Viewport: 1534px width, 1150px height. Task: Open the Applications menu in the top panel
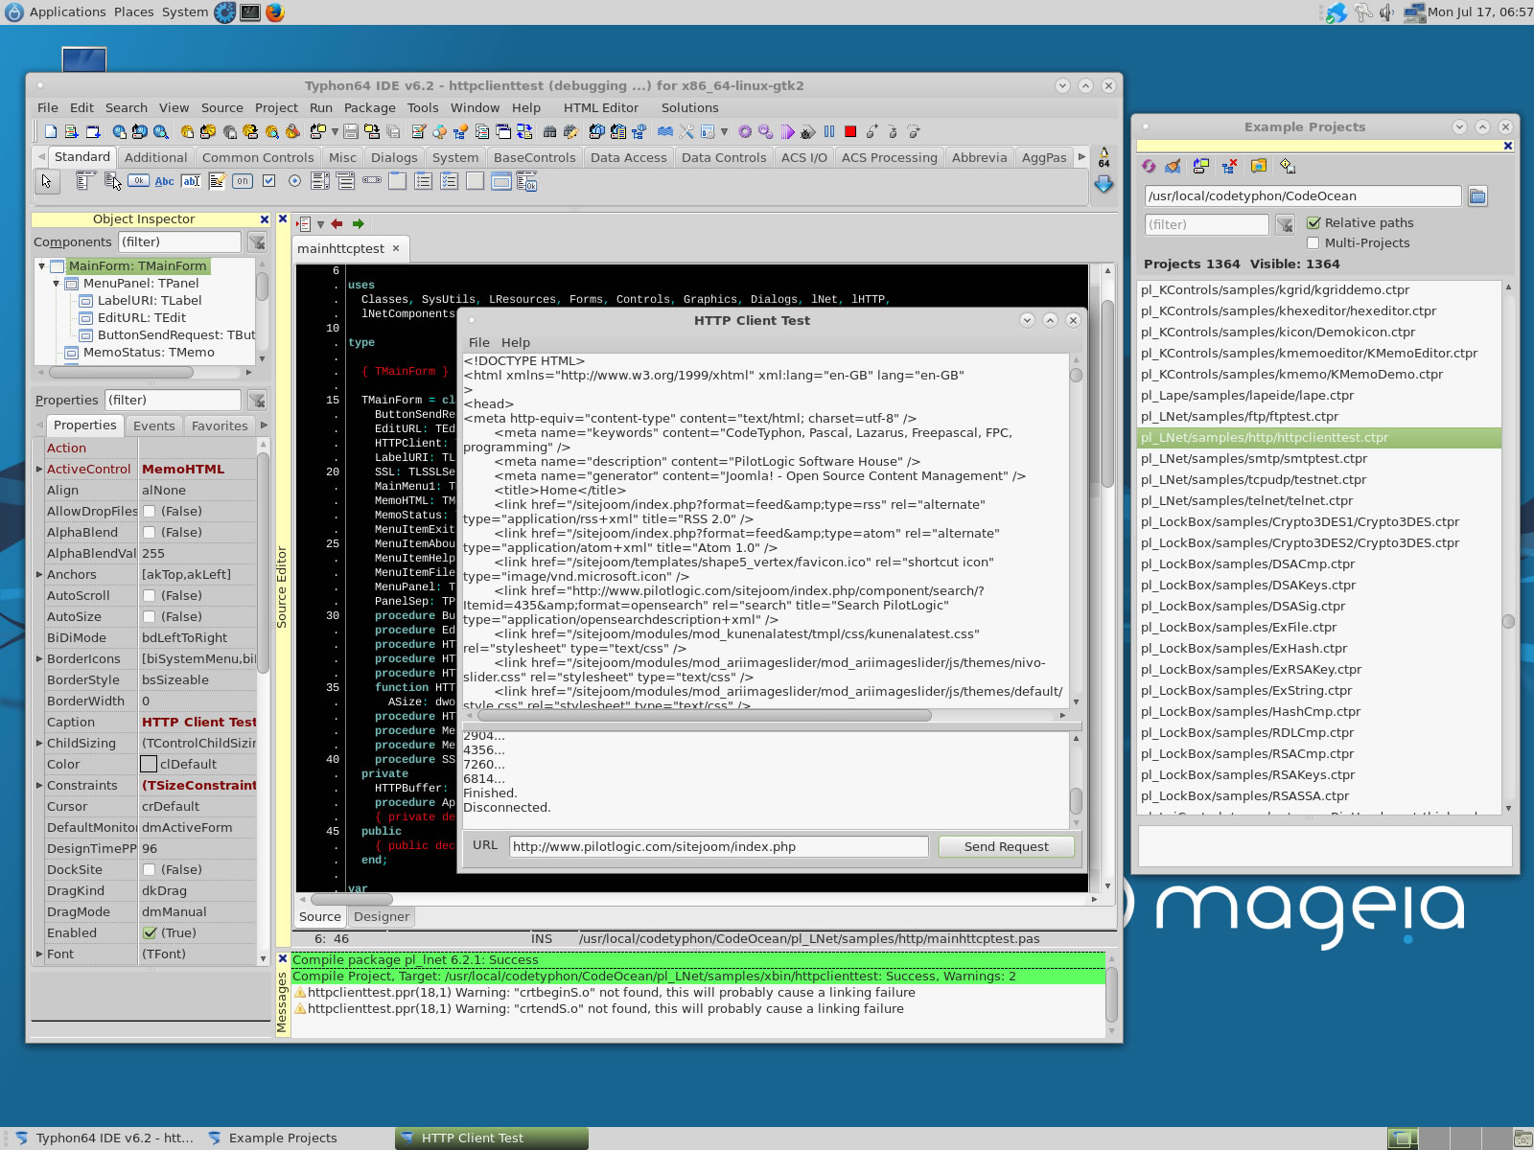(x=67, y=11)
